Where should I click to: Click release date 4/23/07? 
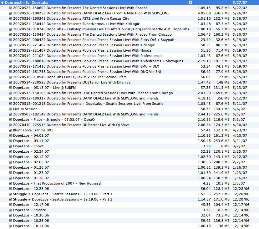coord(240,130)
